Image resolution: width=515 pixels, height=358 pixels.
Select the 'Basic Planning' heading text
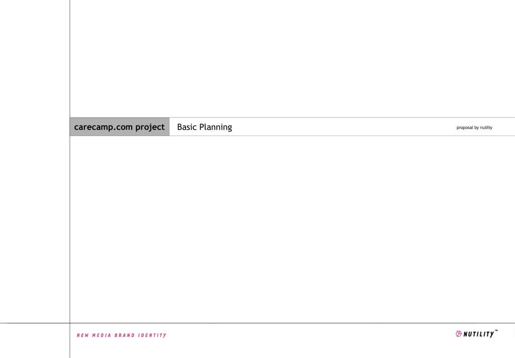click(204, 127)
